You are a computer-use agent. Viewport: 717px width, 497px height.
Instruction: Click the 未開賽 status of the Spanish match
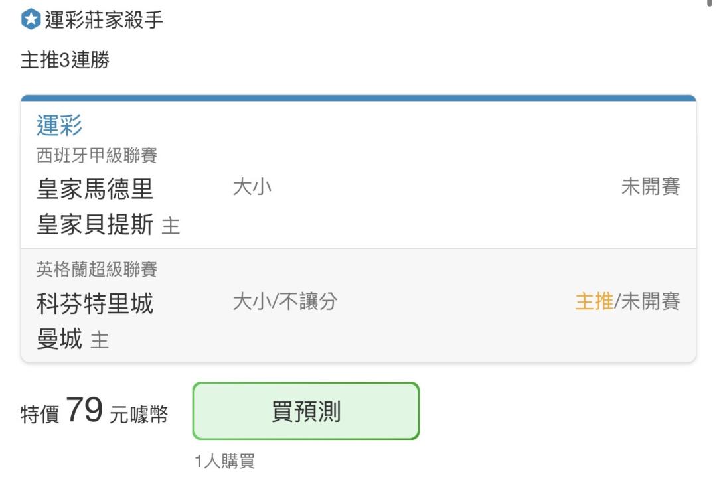[650, 187]
